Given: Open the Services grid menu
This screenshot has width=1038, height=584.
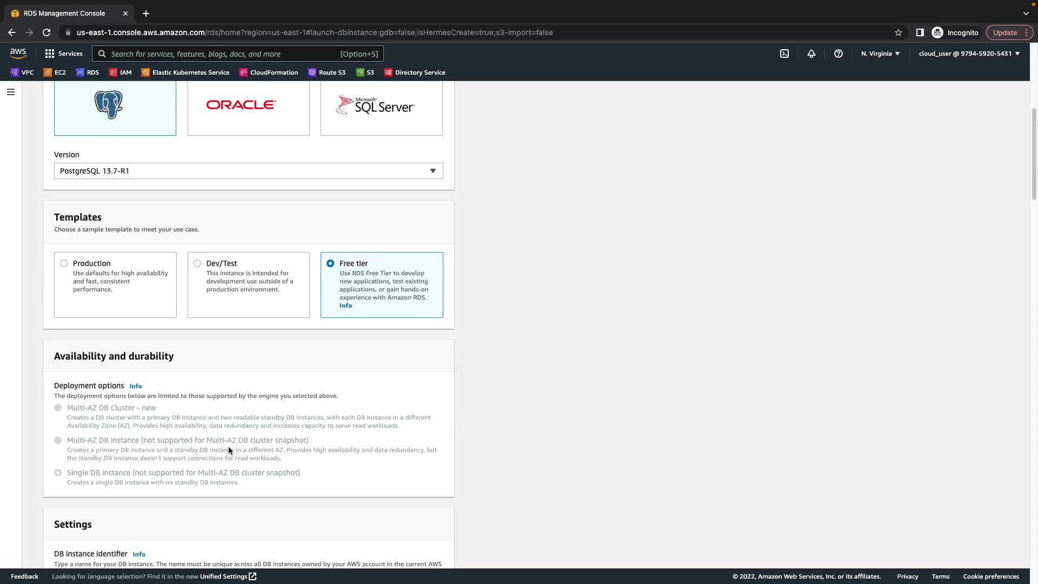Looking at the screenshot, I should tap(63, 54).
